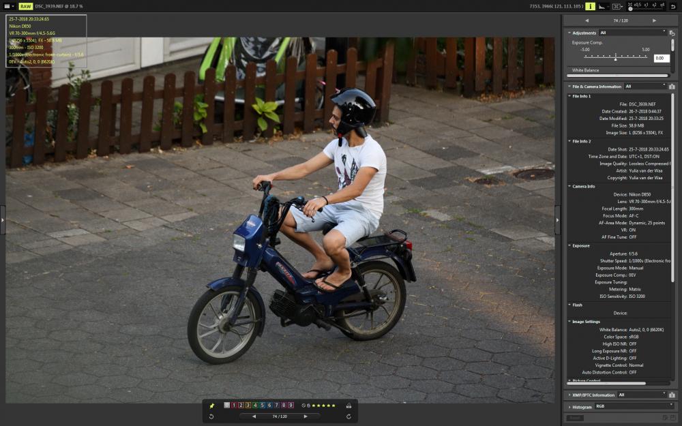The image size is (682, 426).
Task: Clear the star rating with the no-rating icon
Action: point(303,406)
